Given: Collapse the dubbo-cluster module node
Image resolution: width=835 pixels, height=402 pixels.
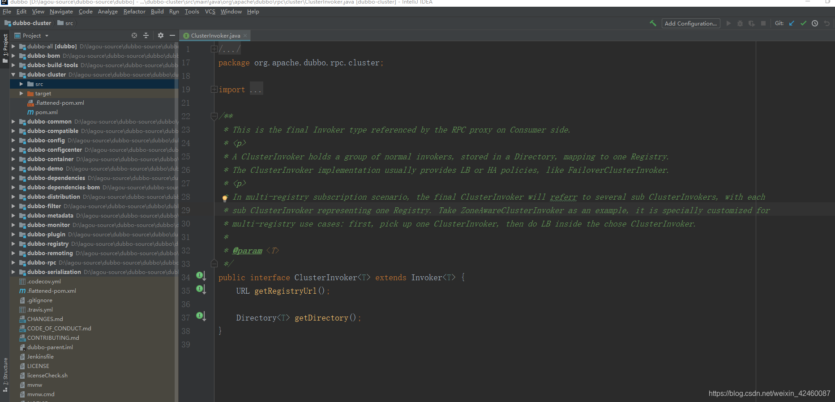Looking at the screenshot, I should [x=13, y=75].
